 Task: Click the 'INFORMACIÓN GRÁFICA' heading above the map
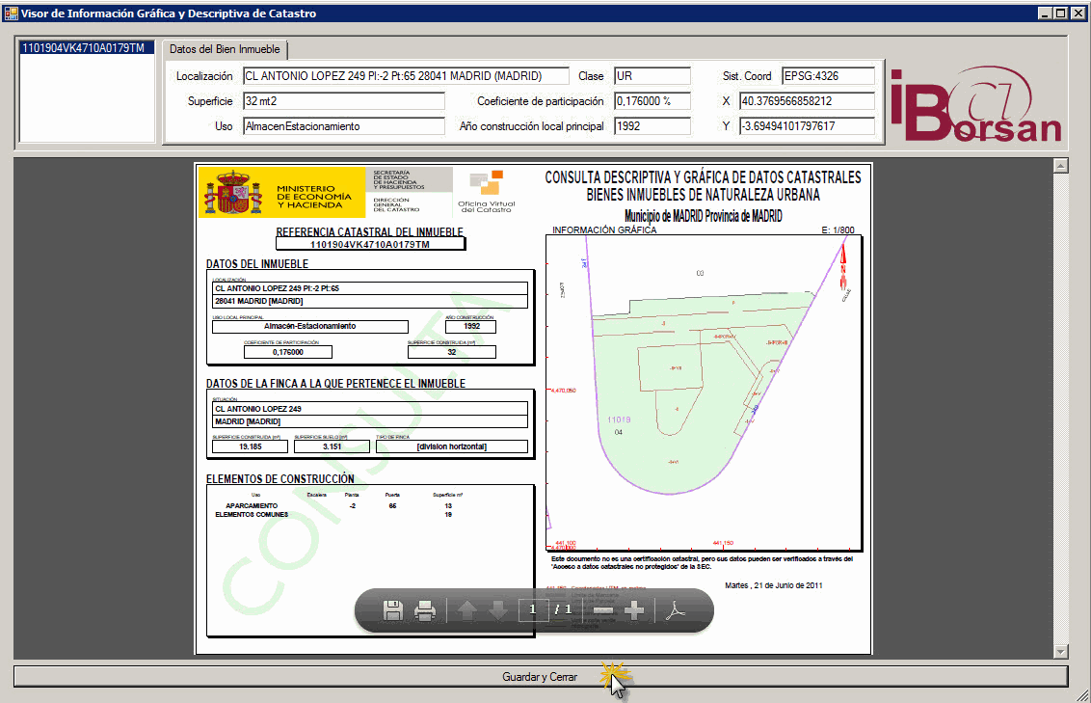[x=604, y=230]
